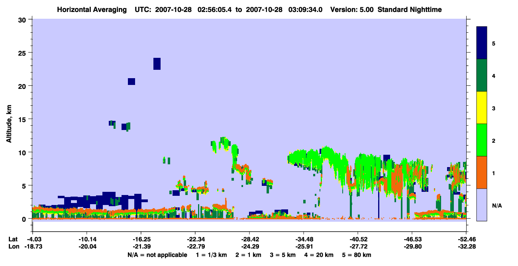This screenshot has width=518, height=266.
Task: Click the colorbar label 1
Action: (493, 173)
